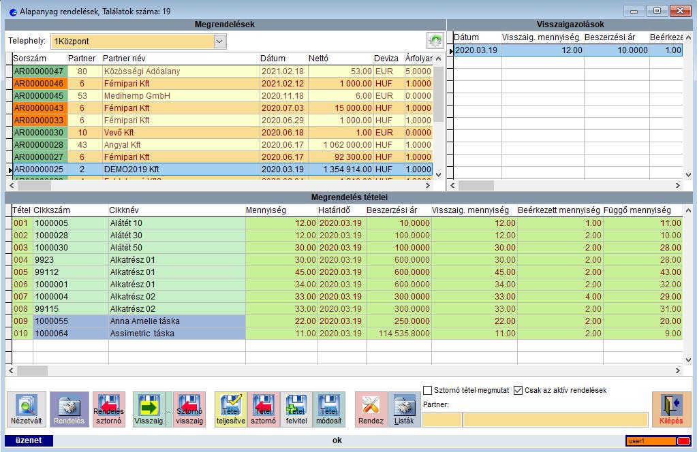The height and width of the screenshot is (452, 697).
Task: Click the Tétel módosít button
Action: (x=329, y=409)
